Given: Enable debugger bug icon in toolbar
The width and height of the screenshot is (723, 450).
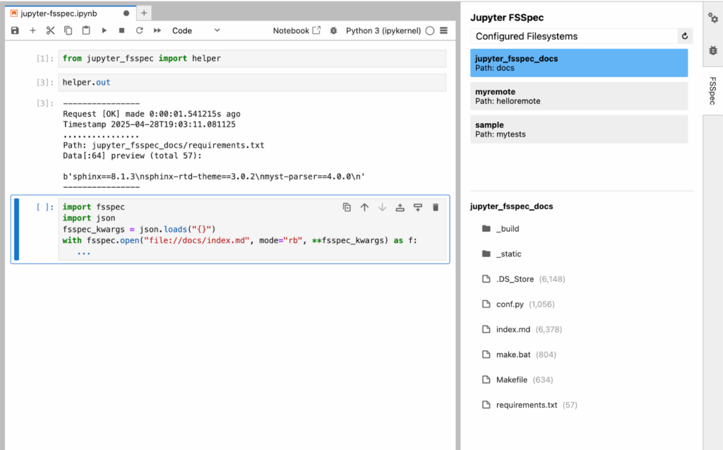Looking at the screenshot, I should [333, 30].
